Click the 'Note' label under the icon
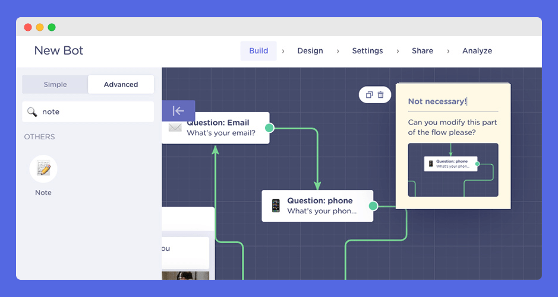The image size is (558, 297). click(x=43, y=193)
